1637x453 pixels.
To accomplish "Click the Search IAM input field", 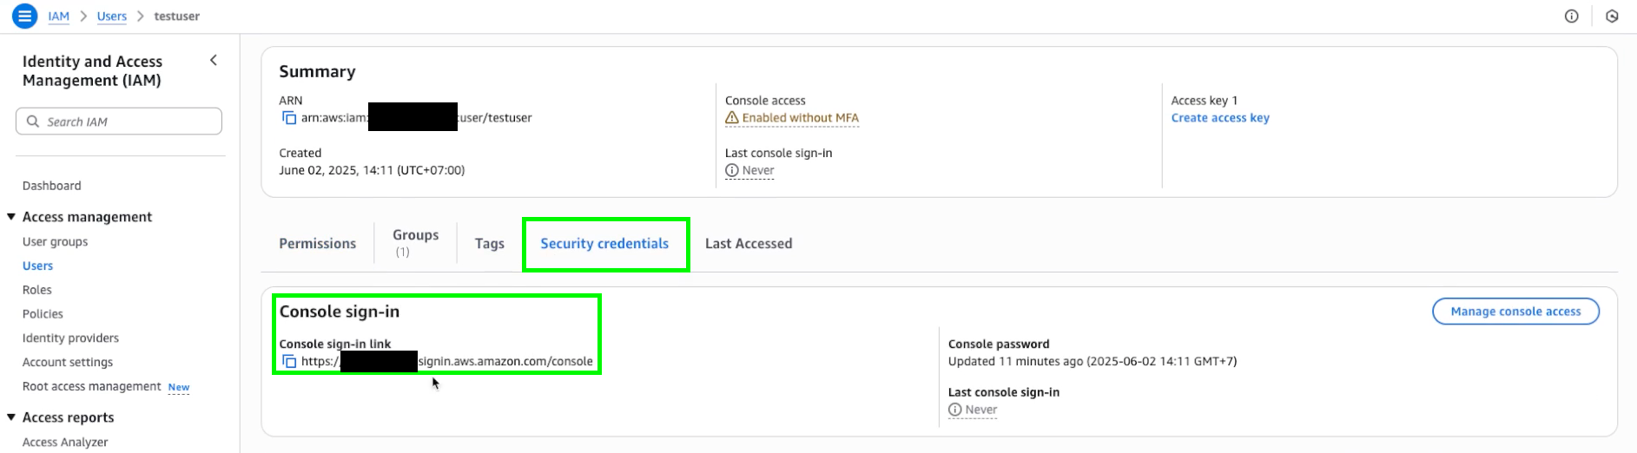I will (x=119, y=121).
